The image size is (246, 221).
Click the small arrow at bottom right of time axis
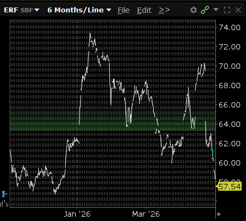click(x=218, y=214)
